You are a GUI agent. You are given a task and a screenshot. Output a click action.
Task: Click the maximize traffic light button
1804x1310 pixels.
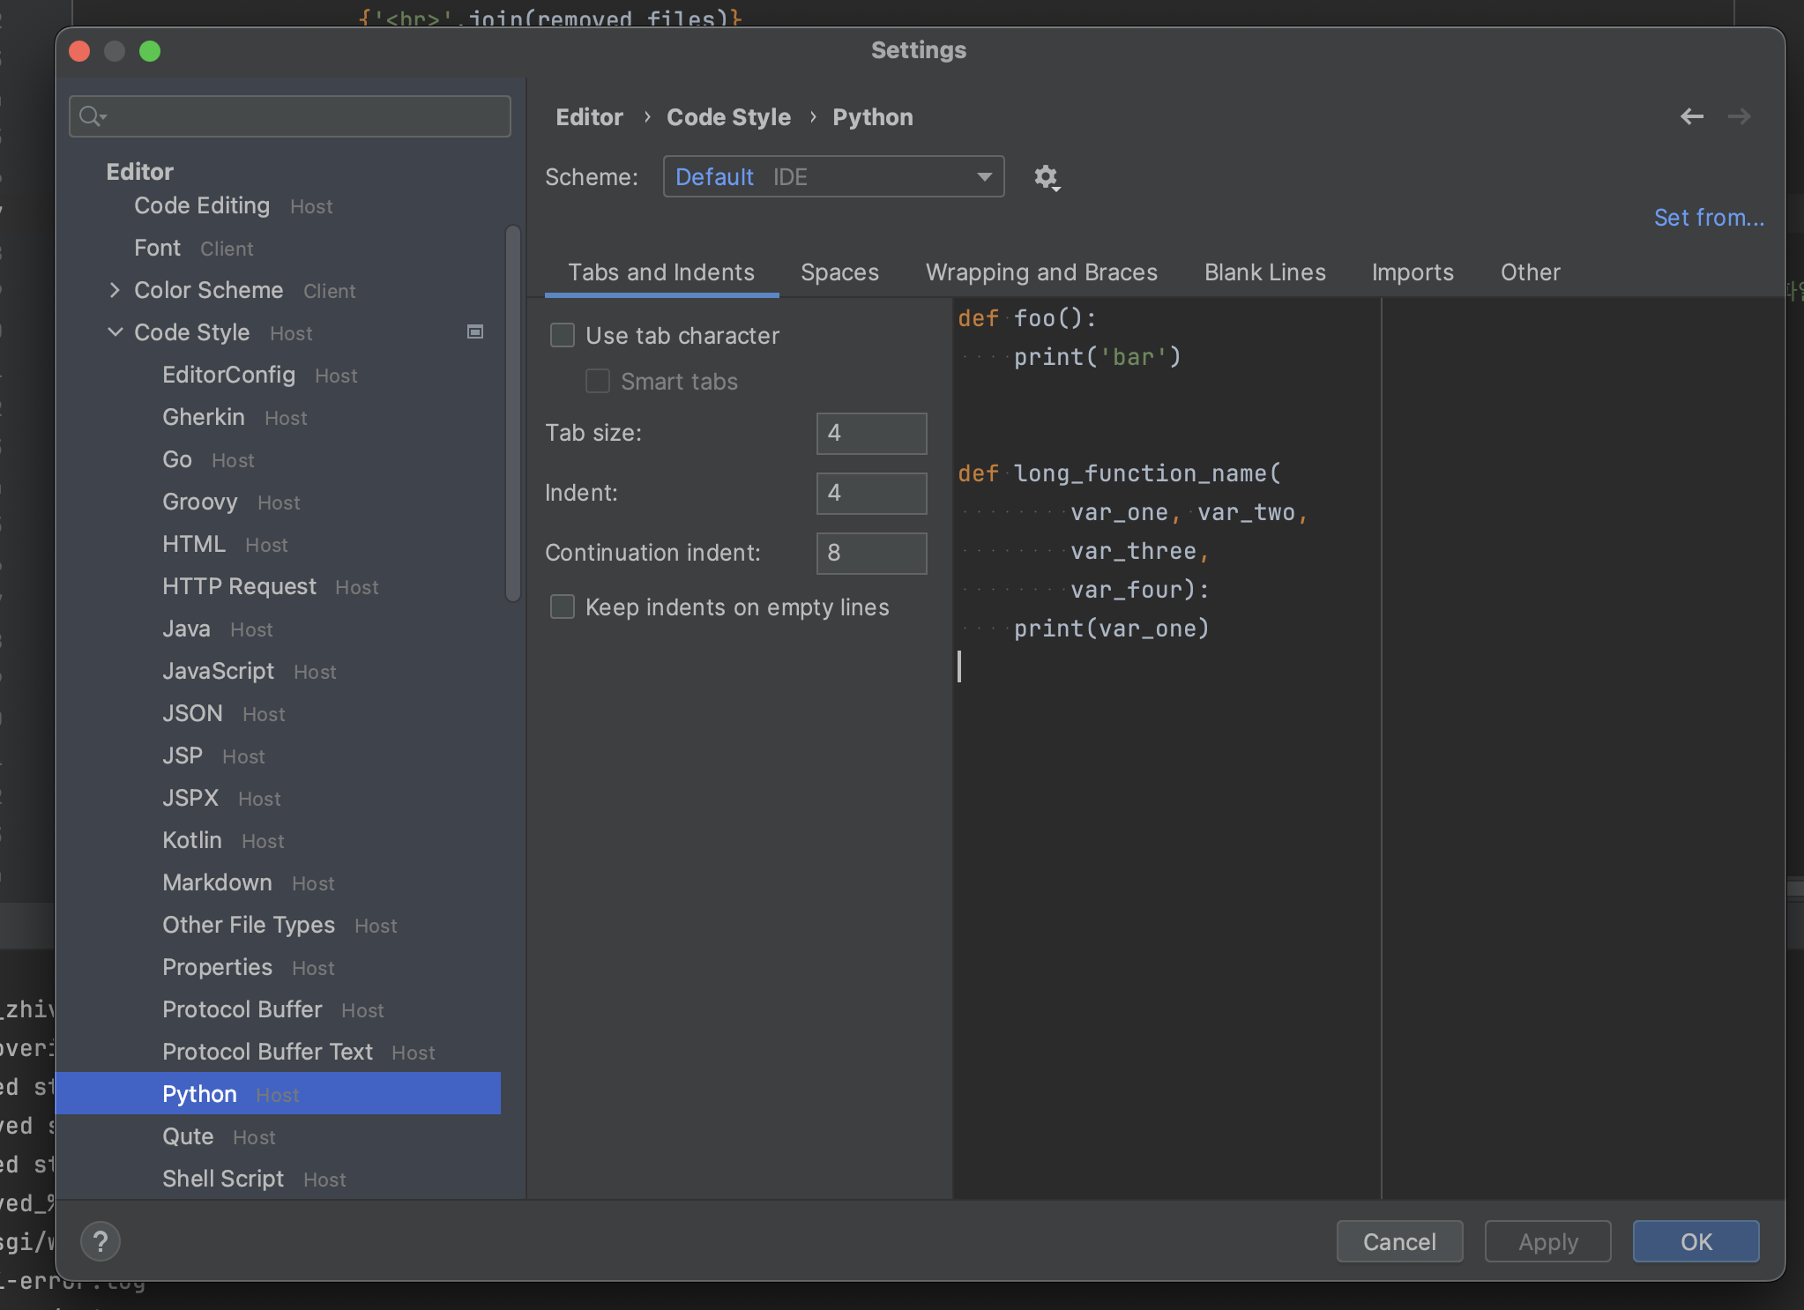[x=150, y=51]
